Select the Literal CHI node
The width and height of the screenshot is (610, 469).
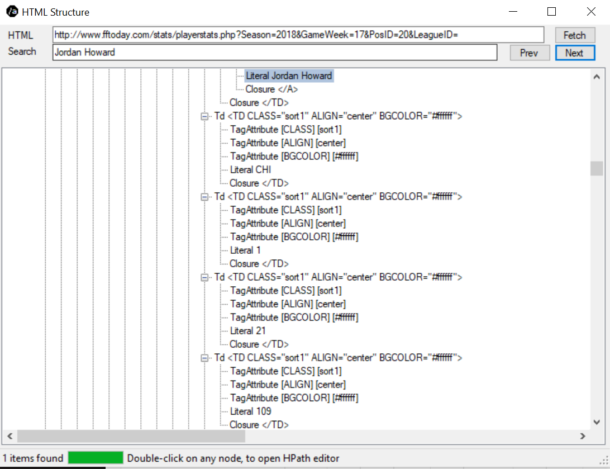pyautogui.click(x=250, y=170)
